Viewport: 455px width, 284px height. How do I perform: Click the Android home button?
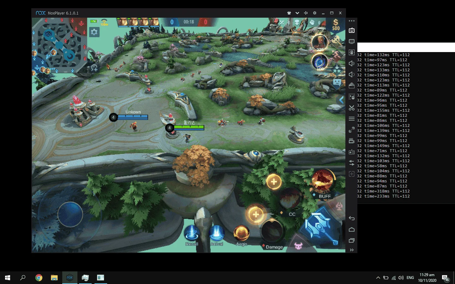coord(352,229)
